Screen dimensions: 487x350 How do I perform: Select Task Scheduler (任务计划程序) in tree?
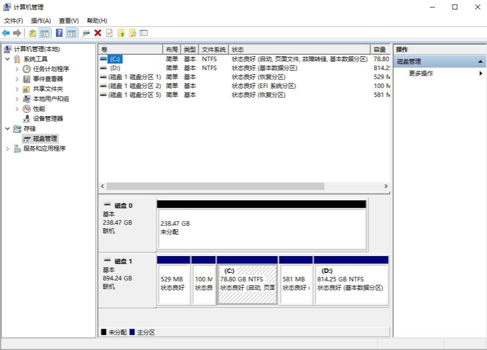(51, 69)
